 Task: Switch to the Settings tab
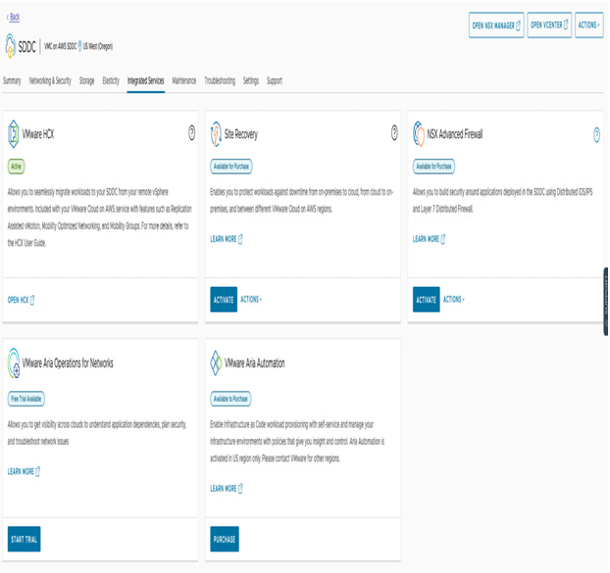pyautogui.click(x=251, y=80)
